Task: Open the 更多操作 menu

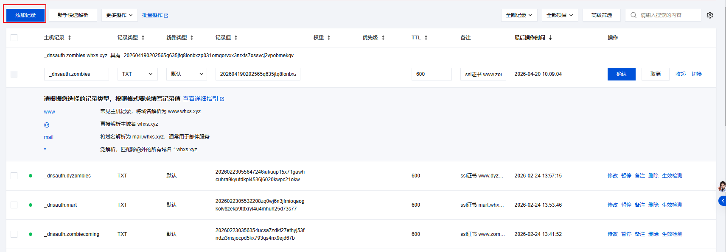Action: click(119, 15)
